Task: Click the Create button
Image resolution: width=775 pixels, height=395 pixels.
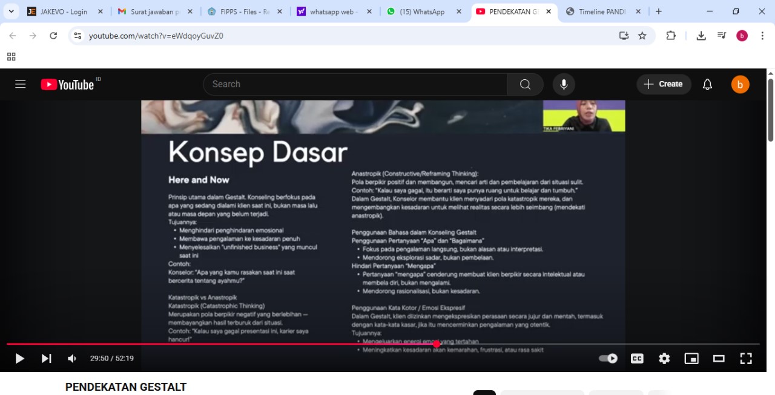Action: tap(664, 84)
